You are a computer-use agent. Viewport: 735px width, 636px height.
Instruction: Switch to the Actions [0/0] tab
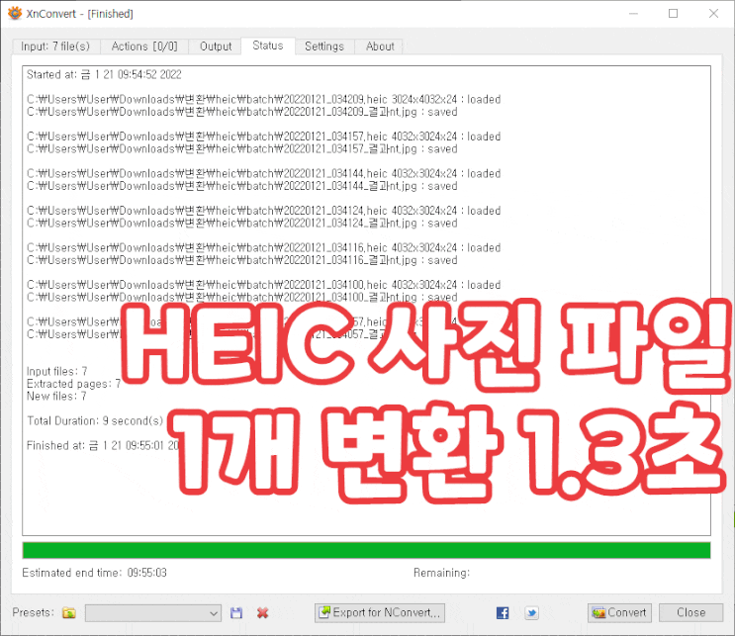click(x=144, y=46)
